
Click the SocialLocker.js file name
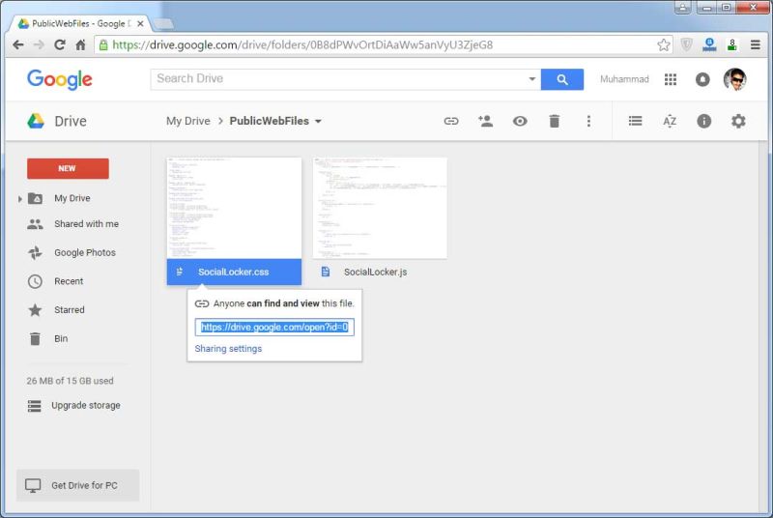375,273
